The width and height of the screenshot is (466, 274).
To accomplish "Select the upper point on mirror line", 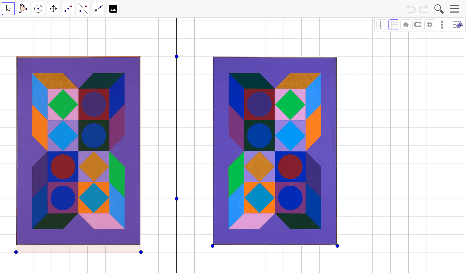I will [x=176, y=56].
